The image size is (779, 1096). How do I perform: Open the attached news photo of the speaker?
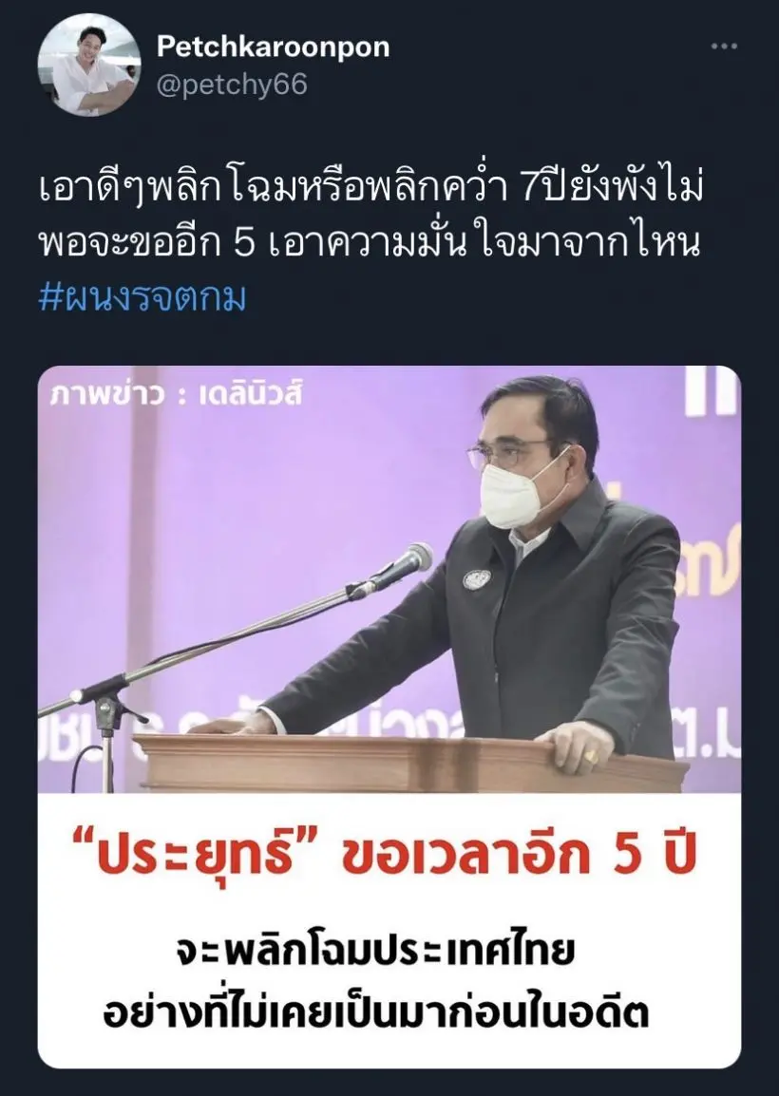389,579
